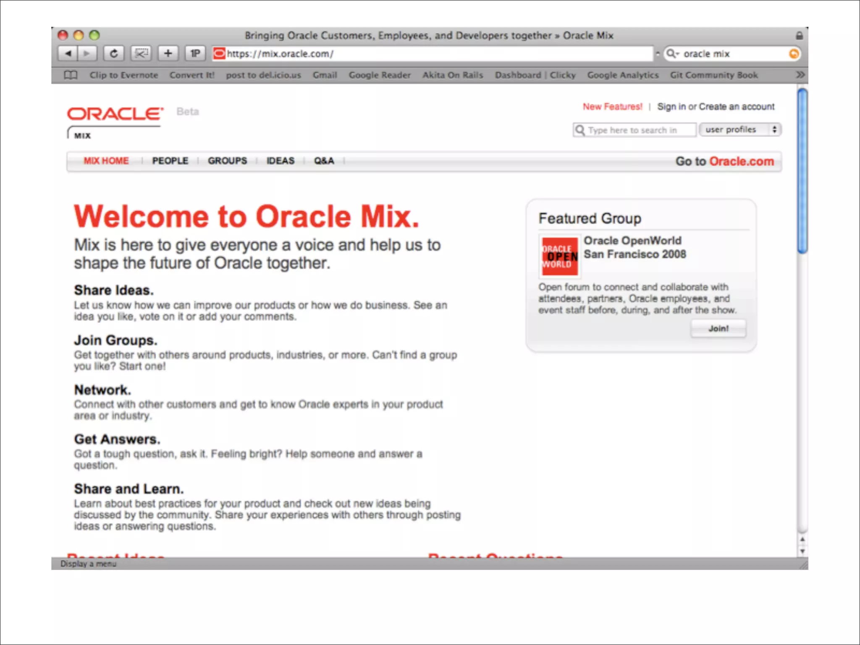Screen dimensions: 860x645
Task: Open the IDEAS tab
Action: coord(281,161)
